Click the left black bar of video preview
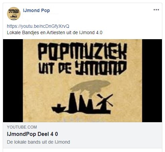Viewport: 165px width, 152px height. [x=13, y=81]
